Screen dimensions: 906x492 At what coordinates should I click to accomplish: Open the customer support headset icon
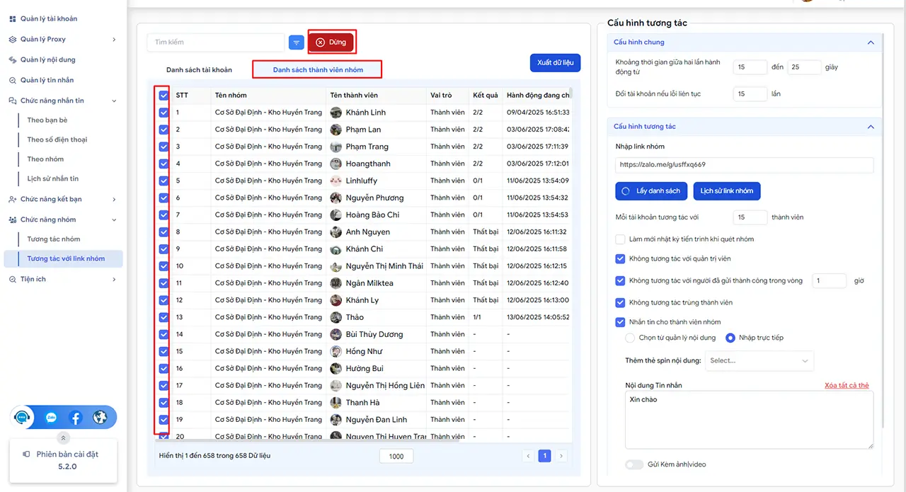[24, 418]
